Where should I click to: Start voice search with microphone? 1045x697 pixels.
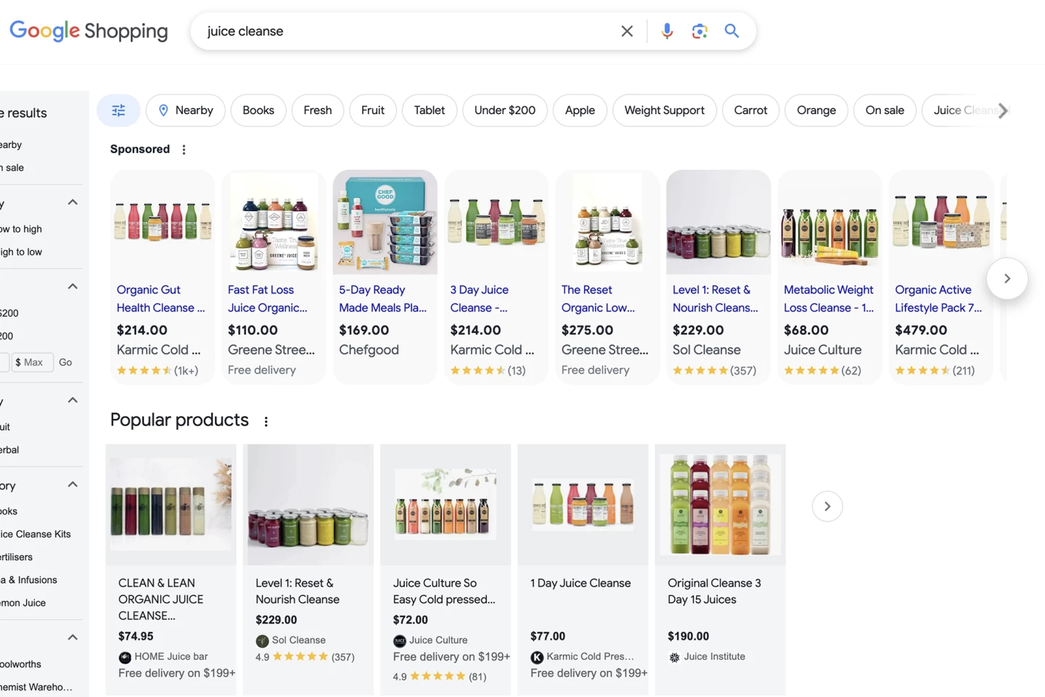[667, 31]
